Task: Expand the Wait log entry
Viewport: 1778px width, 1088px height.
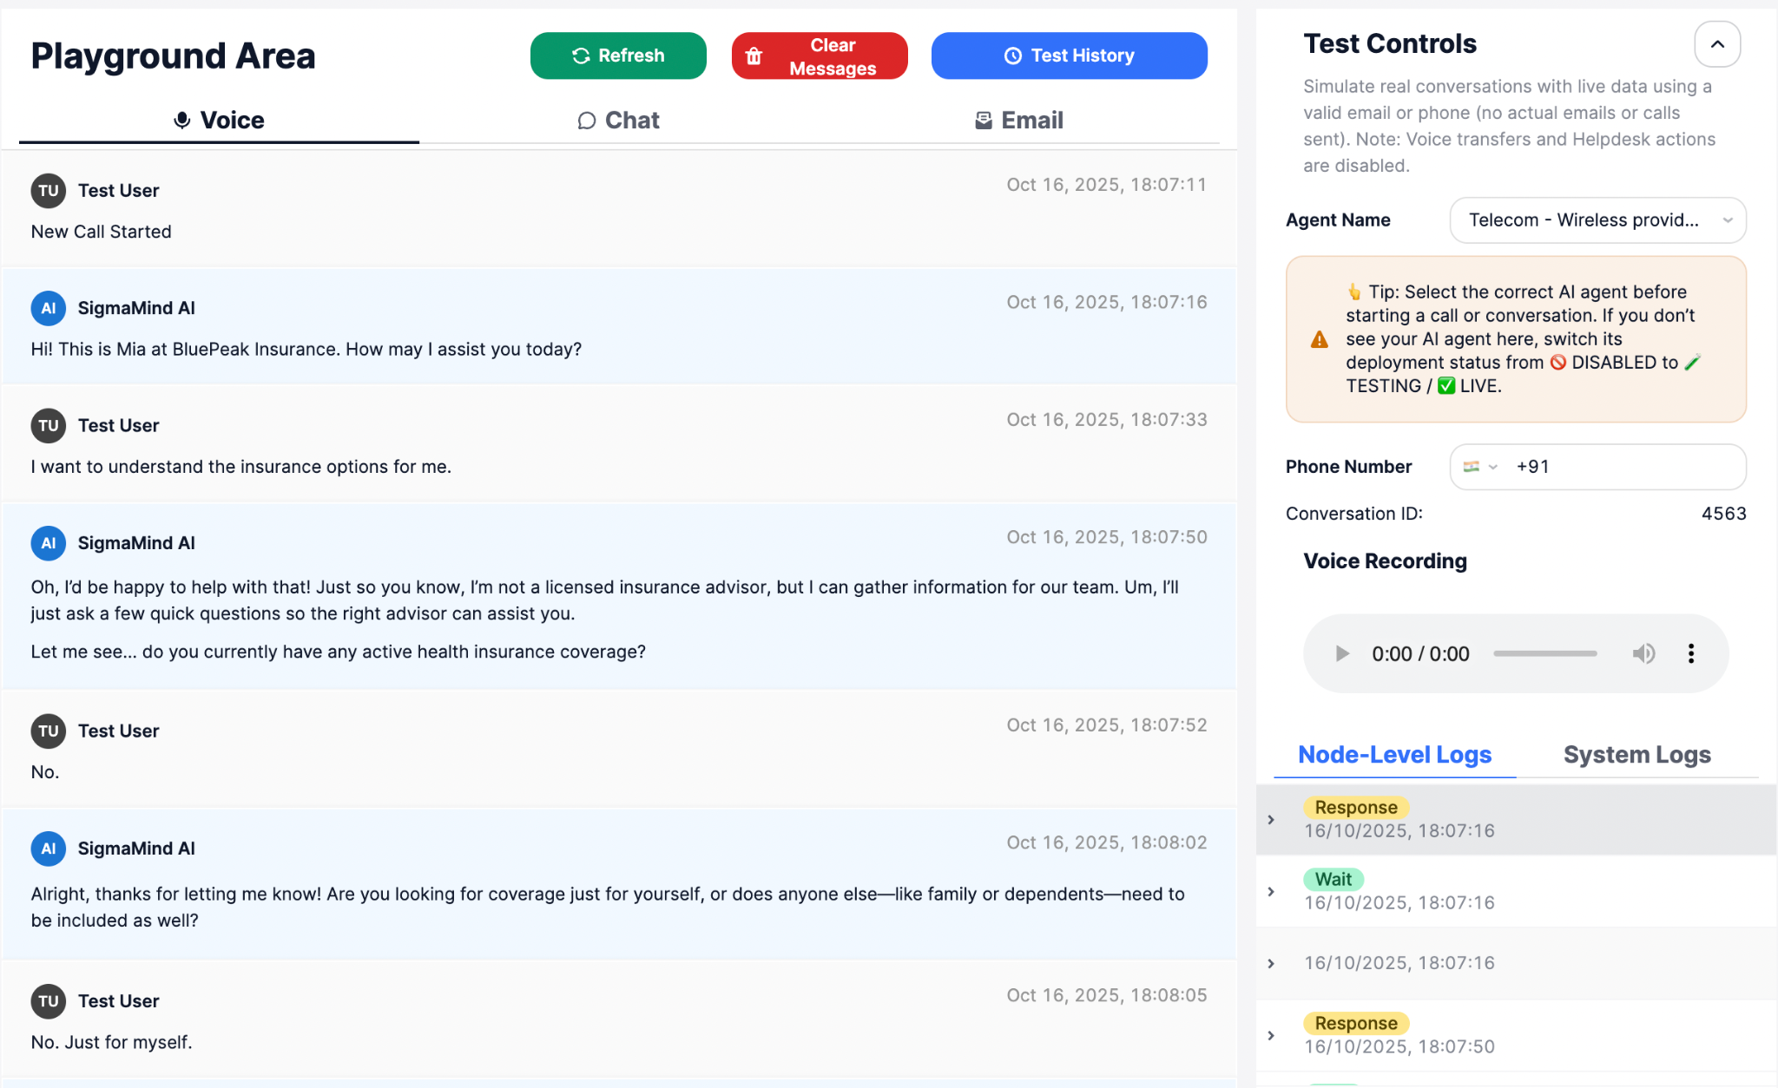Action: point(1271,892)
